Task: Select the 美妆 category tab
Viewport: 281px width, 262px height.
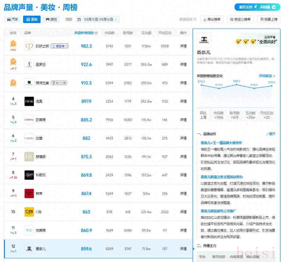Action: coord(32,19)
